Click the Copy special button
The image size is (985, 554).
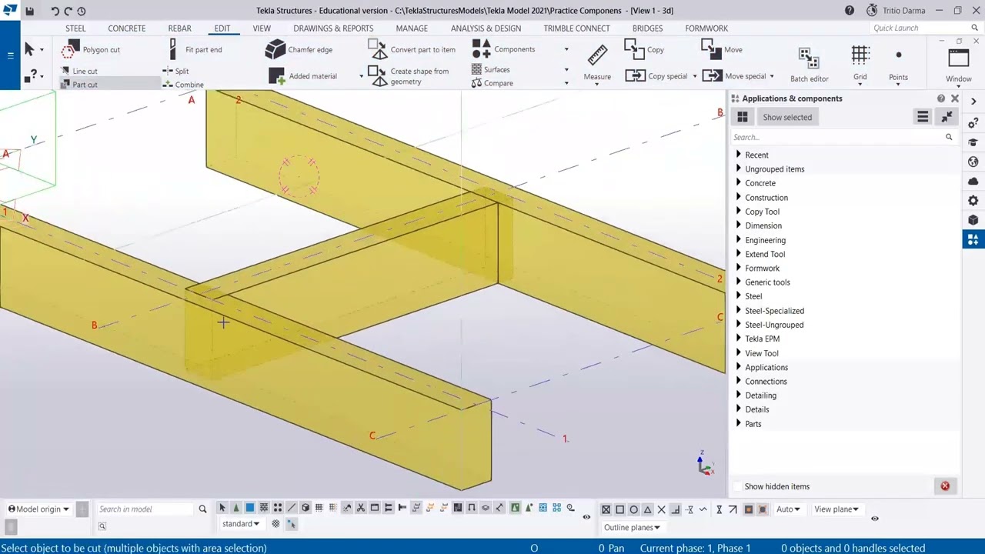656,76
